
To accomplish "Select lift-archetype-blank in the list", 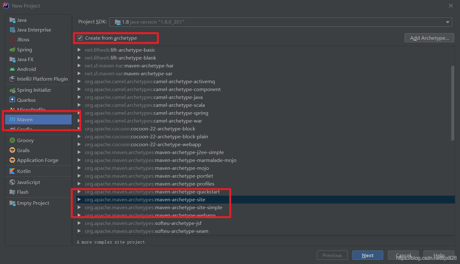I will click(266, 58).
